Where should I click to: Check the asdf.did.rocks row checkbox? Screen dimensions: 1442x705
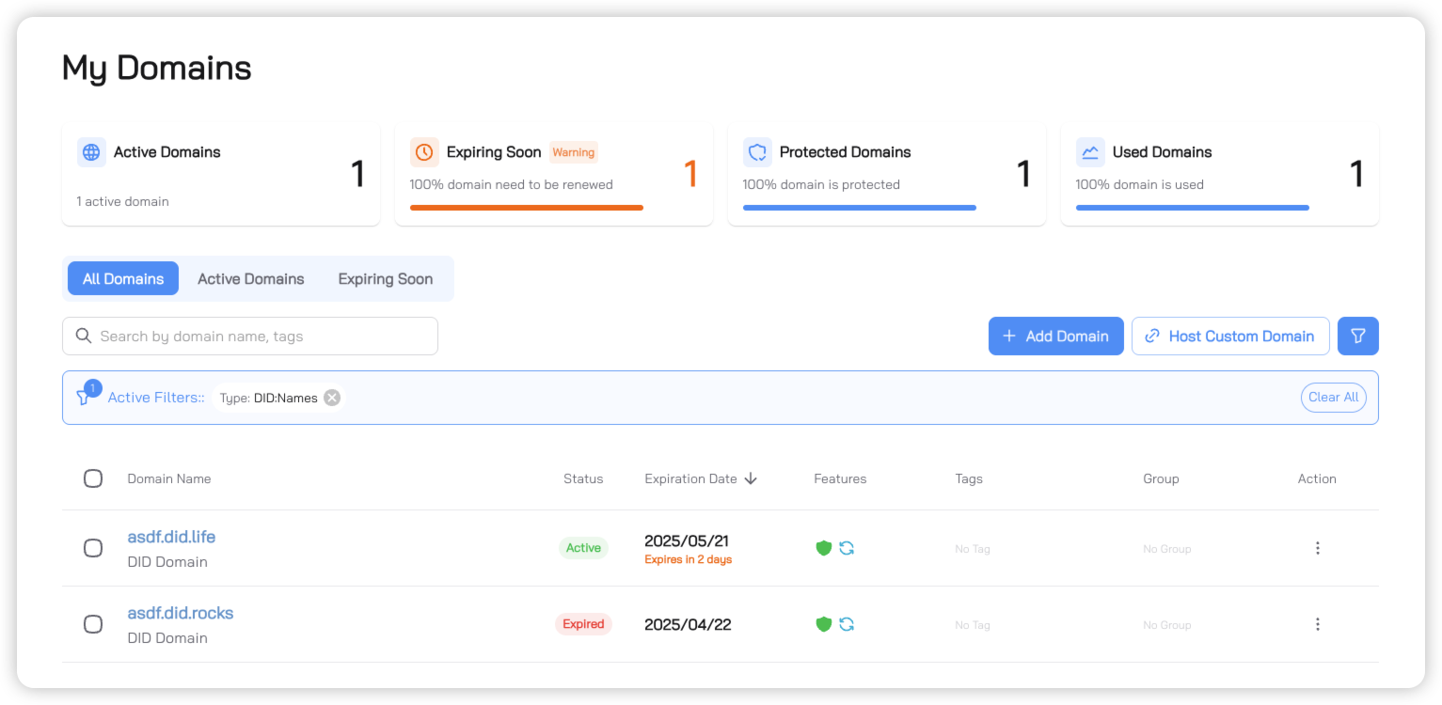click(93, 624)
